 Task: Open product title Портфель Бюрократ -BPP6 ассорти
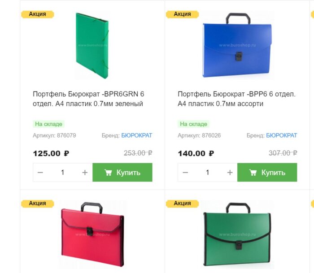(x=236, y=99)
